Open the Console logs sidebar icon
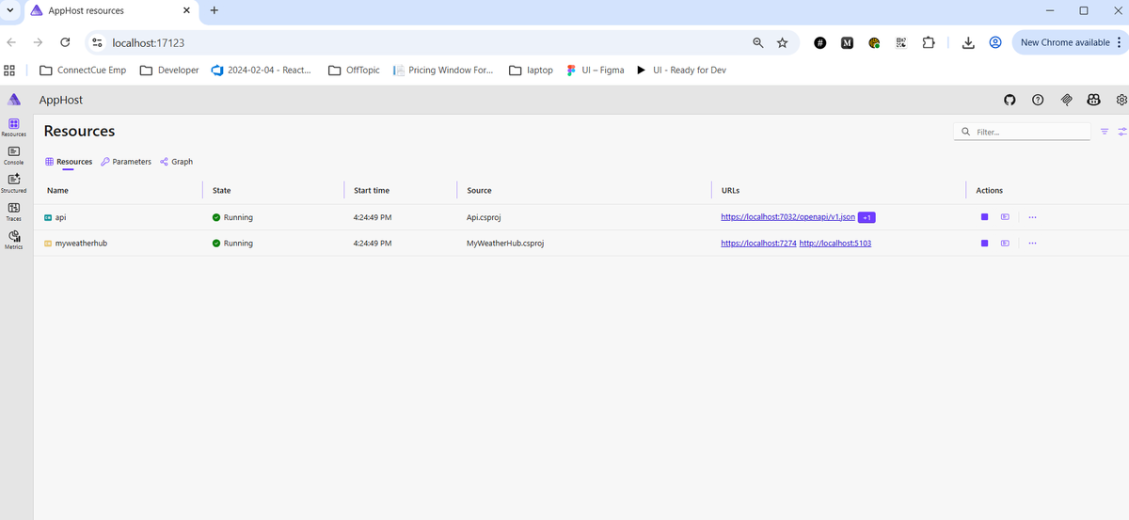The width and height of the screenshot is (1129, 520). pyautogui.click(x=14, y=155)
